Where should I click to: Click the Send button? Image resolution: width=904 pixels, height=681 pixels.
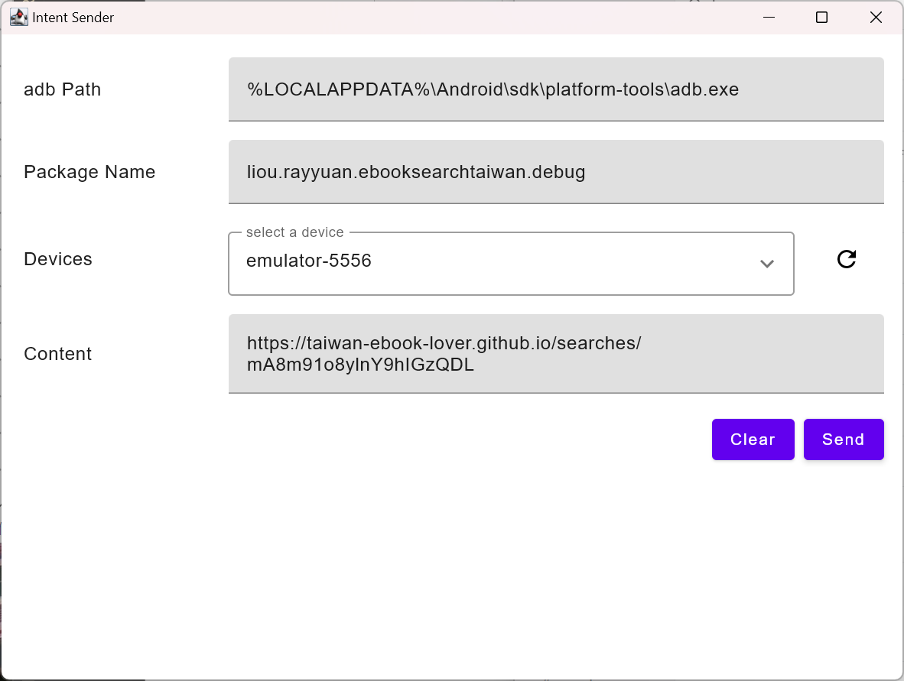(844, 439)
